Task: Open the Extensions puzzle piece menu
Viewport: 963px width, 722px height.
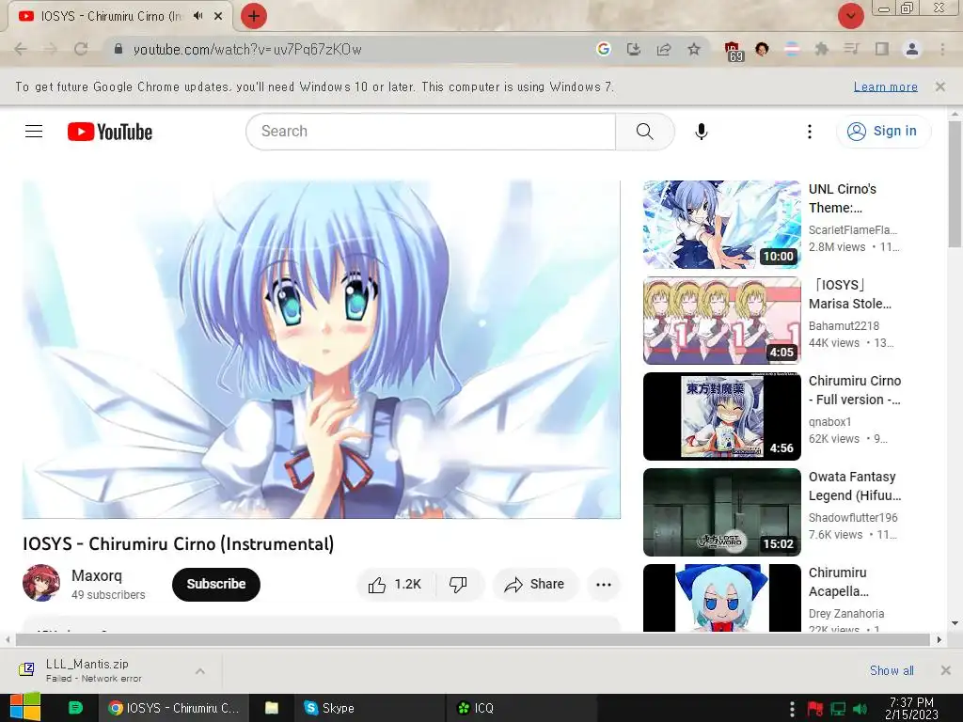Action: tap(821, 49)
